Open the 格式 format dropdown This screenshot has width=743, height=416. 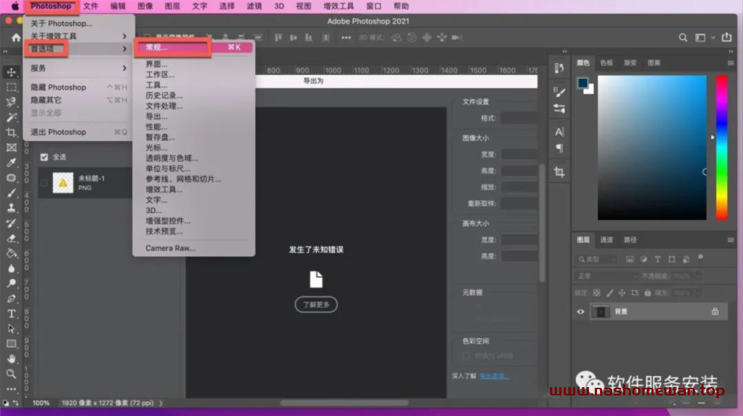point(519,118)
